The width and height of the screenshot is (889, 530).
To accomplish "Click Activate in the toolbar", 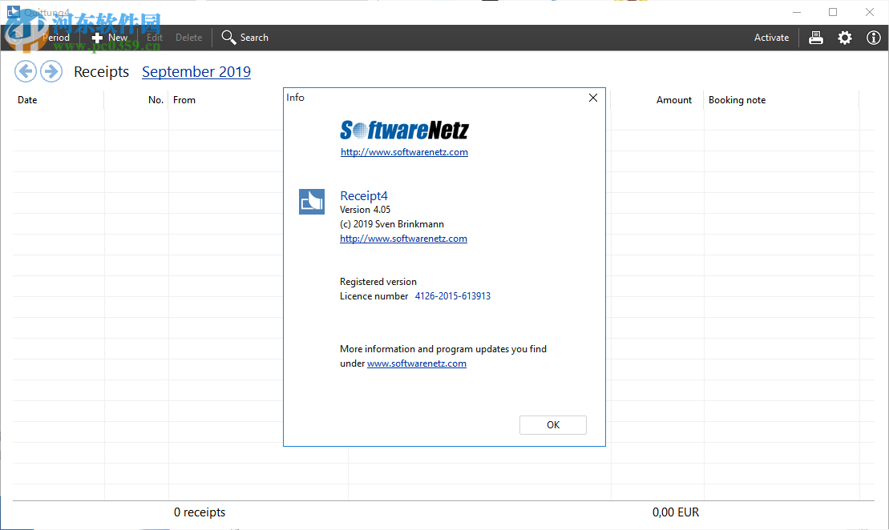I will coord(771,38).
